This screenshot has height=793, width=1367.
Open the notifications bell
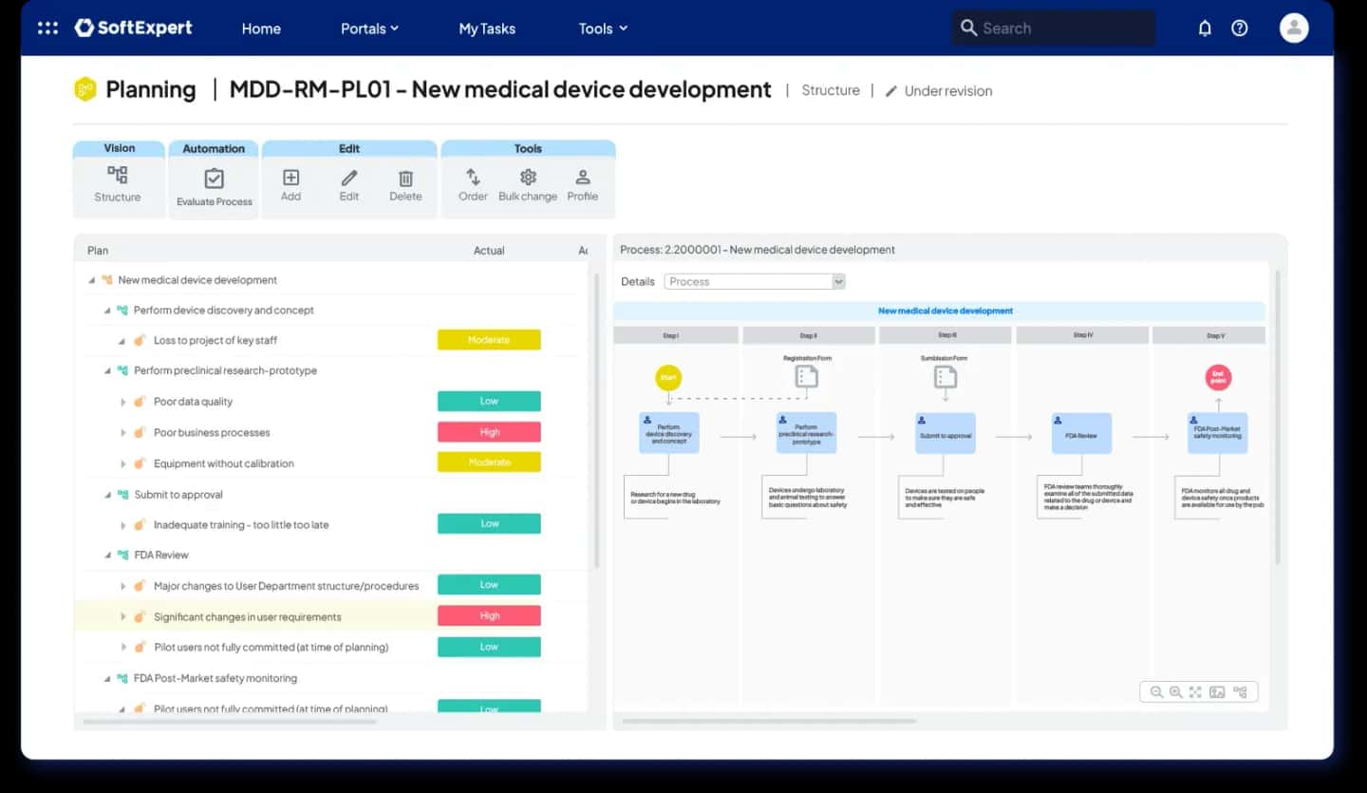pyautogui.click(x=1205, y=28)
